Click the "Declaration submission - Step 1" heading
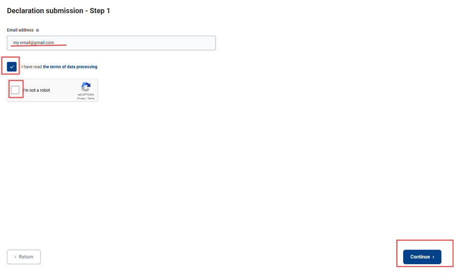The width and height of the screenshot is (457, 273). pos(58,11)
